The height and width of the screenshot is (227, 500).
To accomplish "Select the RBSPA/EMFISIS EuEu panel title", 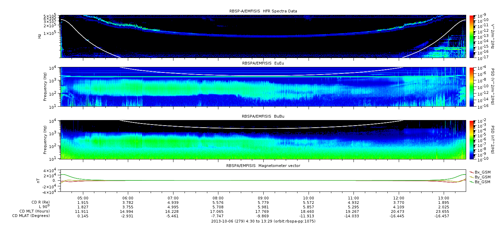I will click(x=263, y=63).
